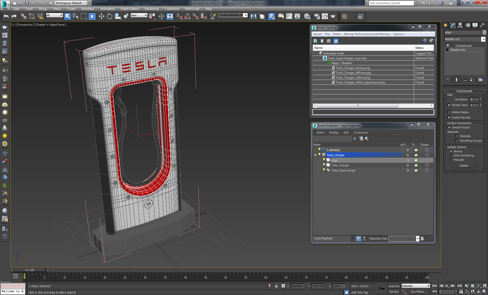Activate the Select and Rotate tool
The image size is (488, 295).
(x=110, y=16)
